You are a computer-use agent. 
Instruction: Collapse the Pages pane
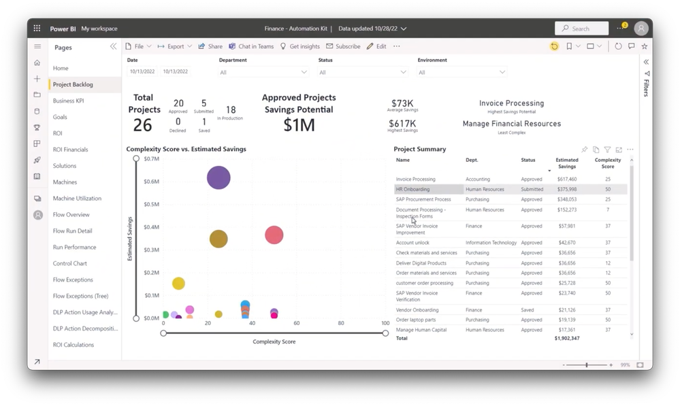coord(113,46)
